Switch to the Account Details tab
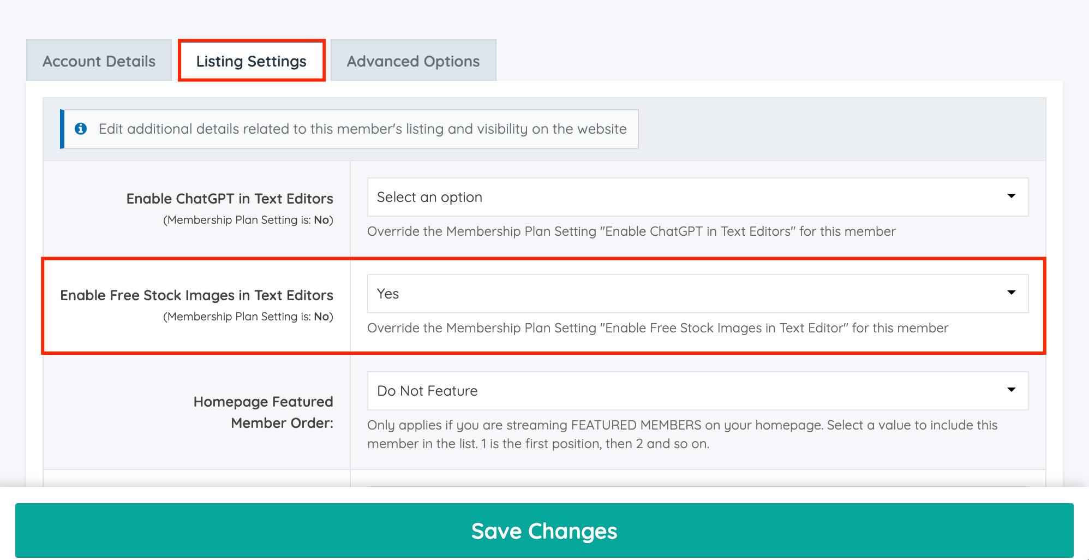The height and width of the screenshot is (560, 1089). click(x=99, y=61)
